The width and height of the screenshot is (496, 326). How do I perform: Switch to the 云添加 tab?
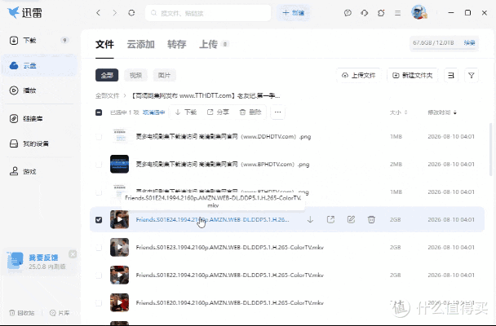point(141,44)
